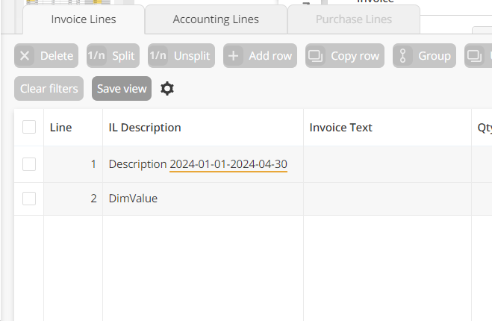Click the Group button's link icon

tap(403, 56)
